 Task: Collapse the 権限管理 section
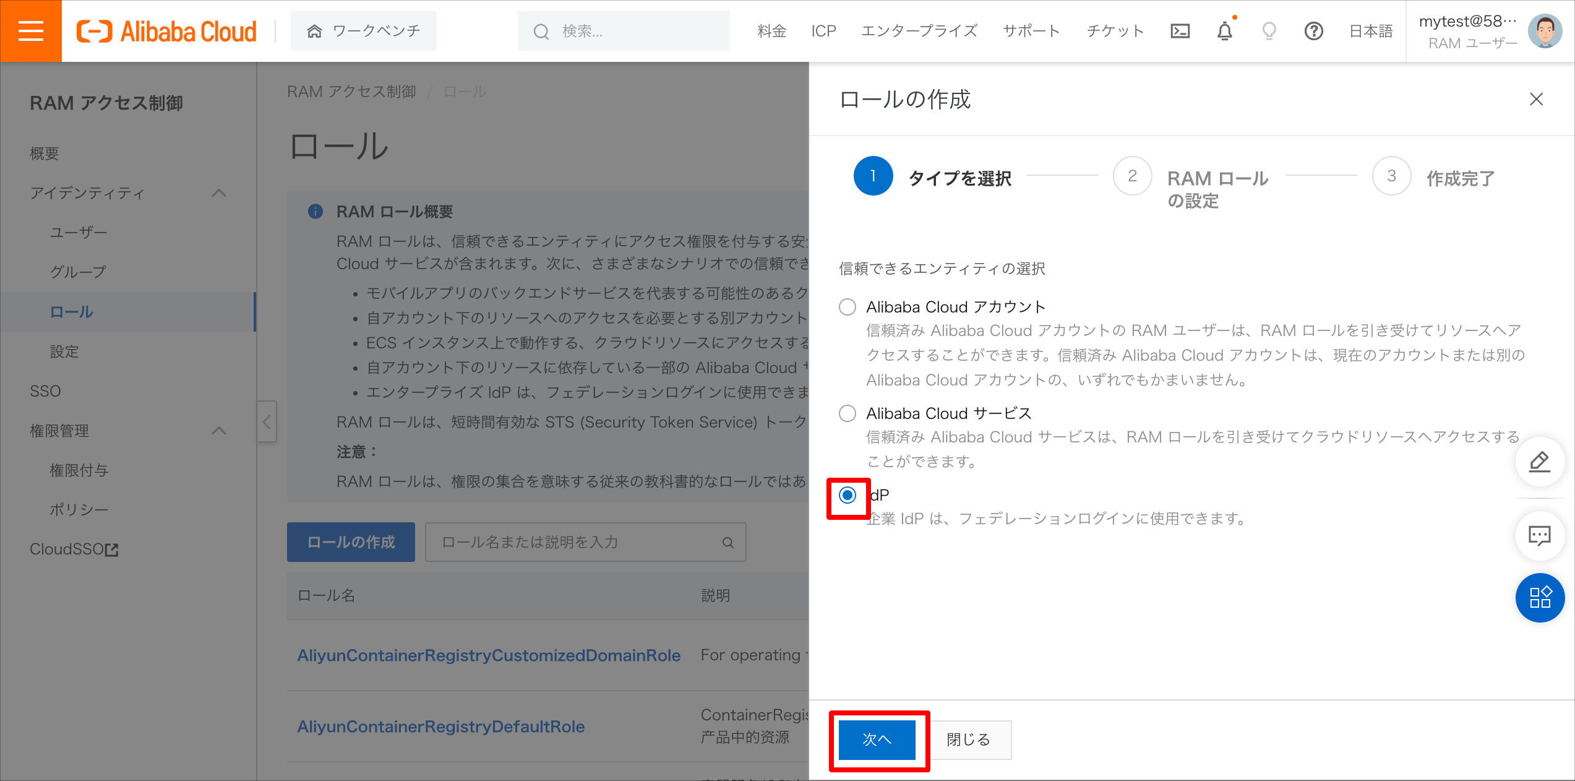tap(219, 431)
